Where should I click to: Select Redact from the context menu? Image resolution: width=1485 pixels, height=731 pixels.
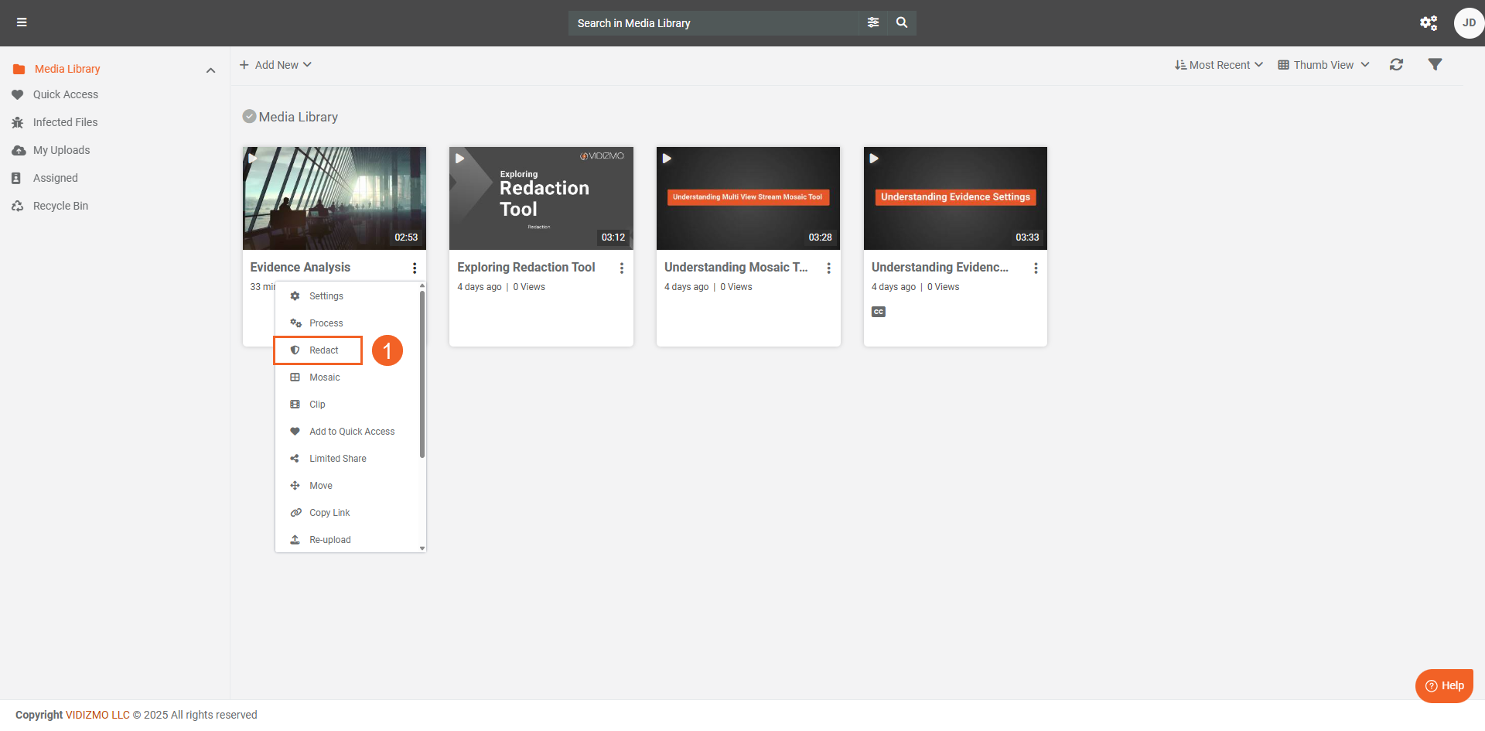(323, 350)
